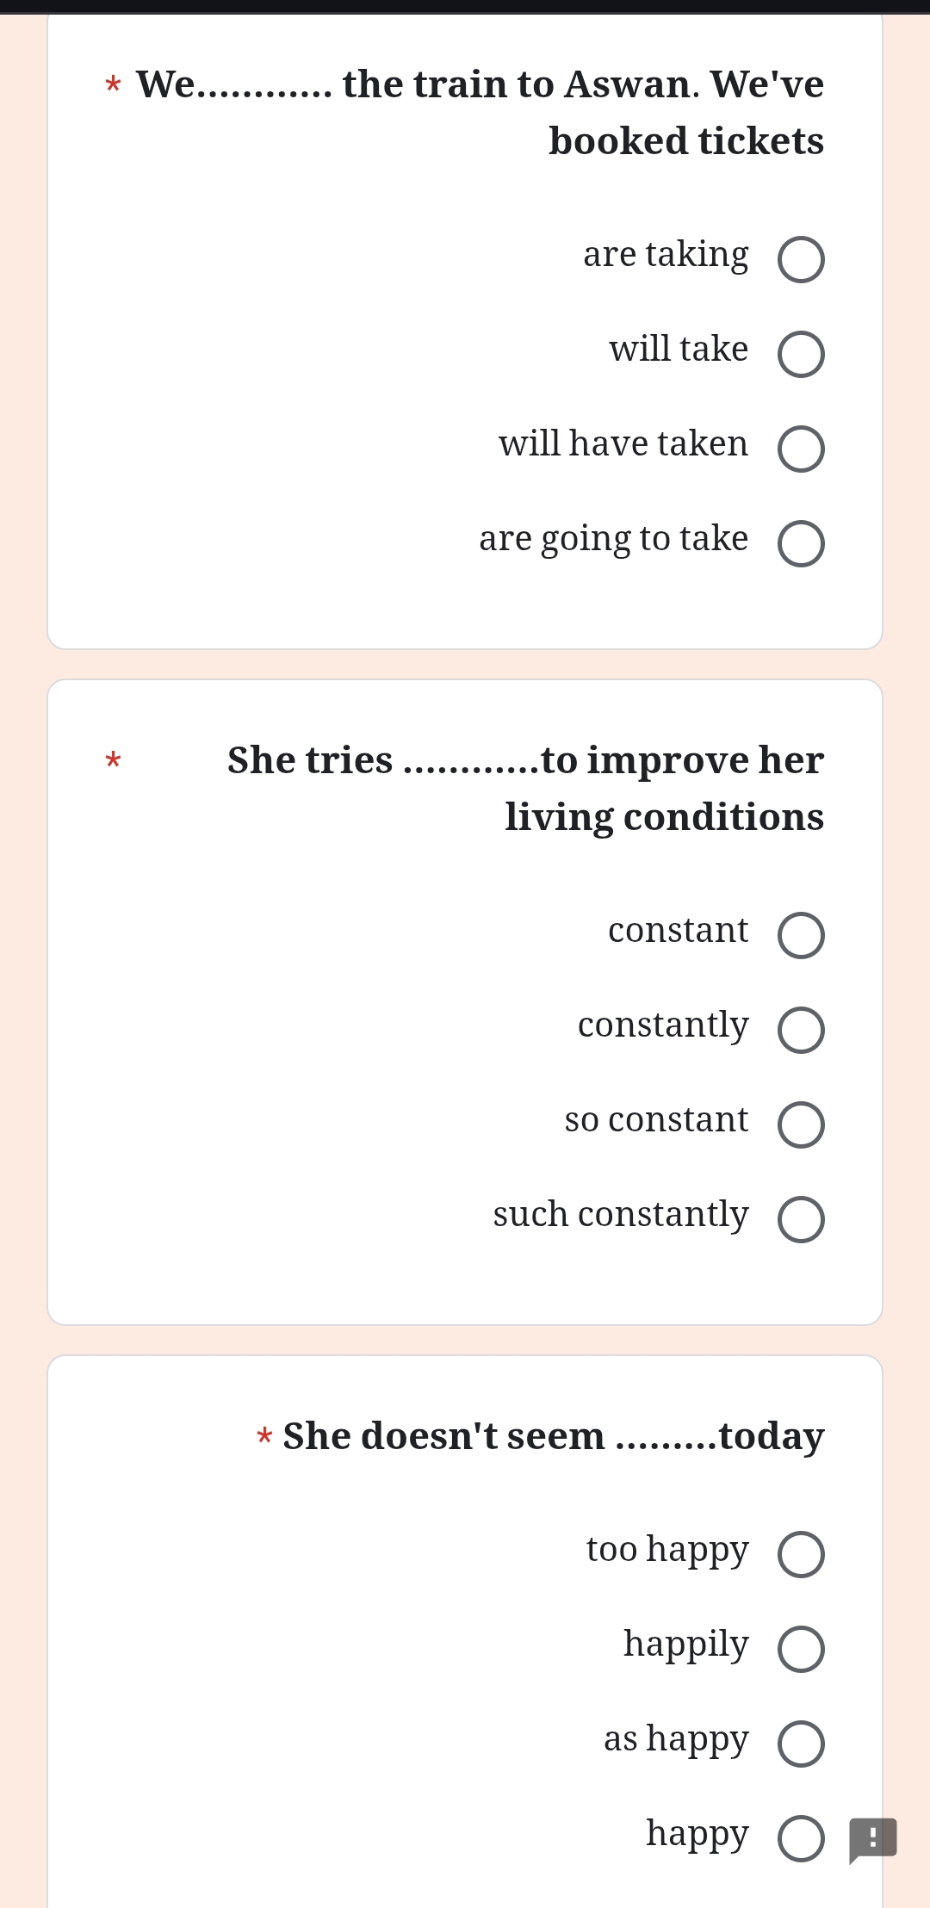Select 'are going to take' radio button
This screenshot has width=930, height=1908.
[x=801, y=543]
